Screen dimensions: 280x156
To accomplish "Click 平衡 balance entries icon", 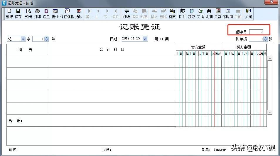I will coord(238,13).
